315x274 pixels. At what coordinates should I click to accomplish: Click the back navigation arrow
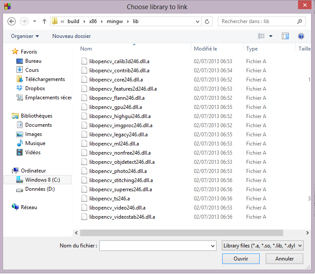click(x=12, y=21)
